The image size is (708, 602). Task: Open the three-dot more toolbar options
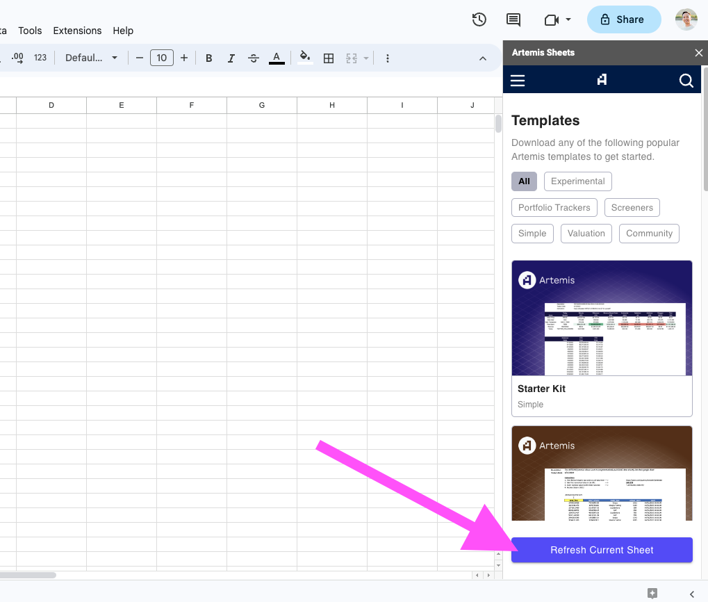388,58
